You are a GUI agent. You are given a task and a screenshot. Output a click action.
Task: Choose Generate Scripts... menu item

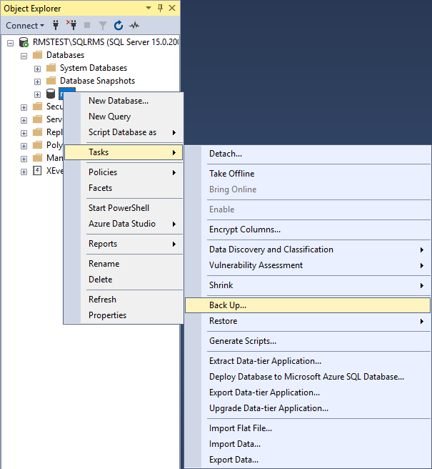coord(308,341)
